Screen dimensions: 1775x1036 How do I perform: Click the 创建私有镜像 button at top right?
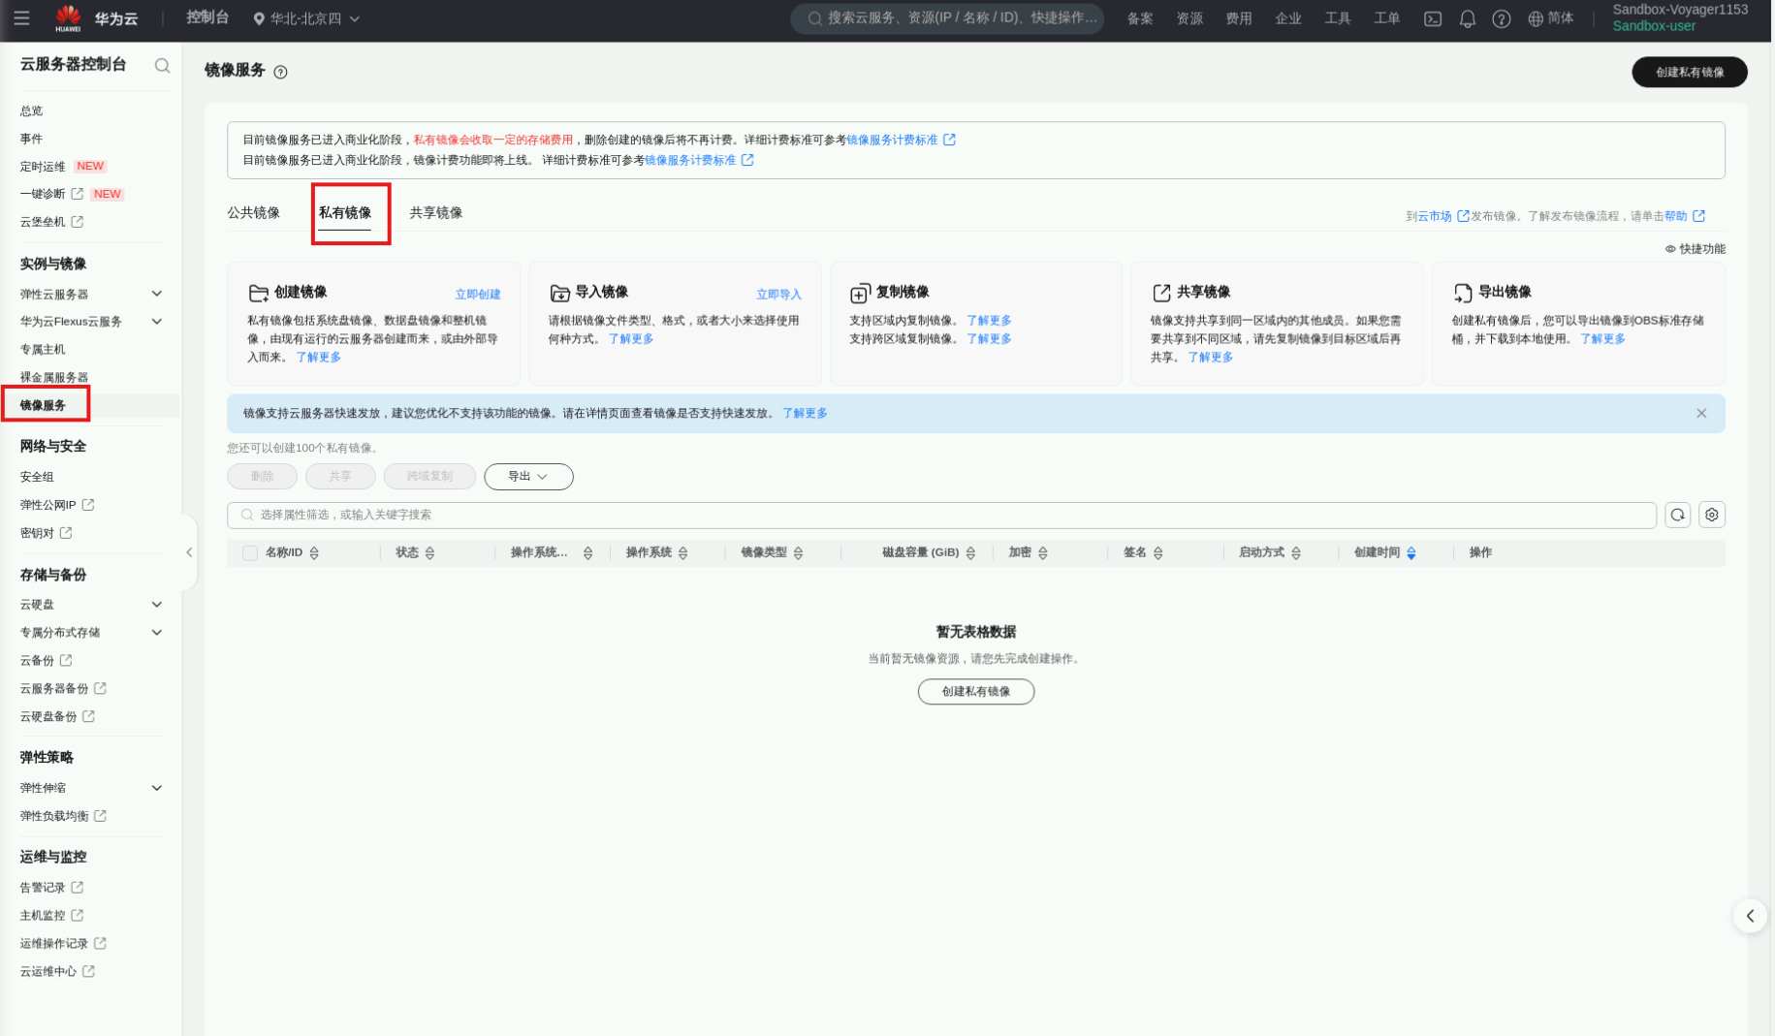pos(1689,72)
